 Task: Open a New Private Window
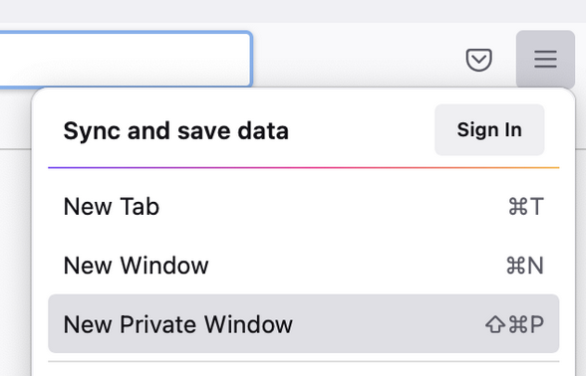(303, 324)
